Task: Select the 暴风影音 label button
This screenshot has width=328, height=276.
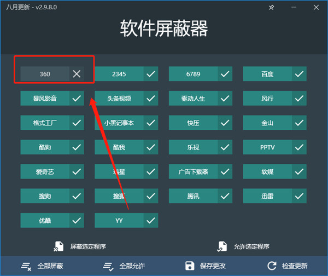Action: click(45, 98)
